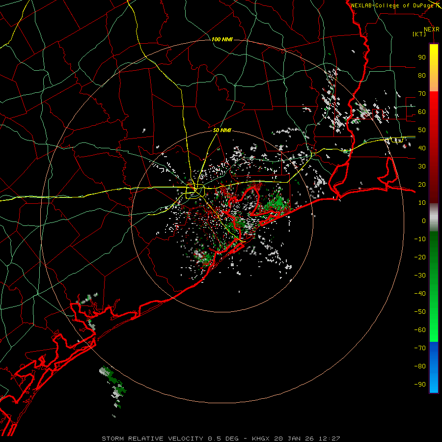Click the 20 value on velocity scale
Screen dimensions: 442x442
click(422, 184)
